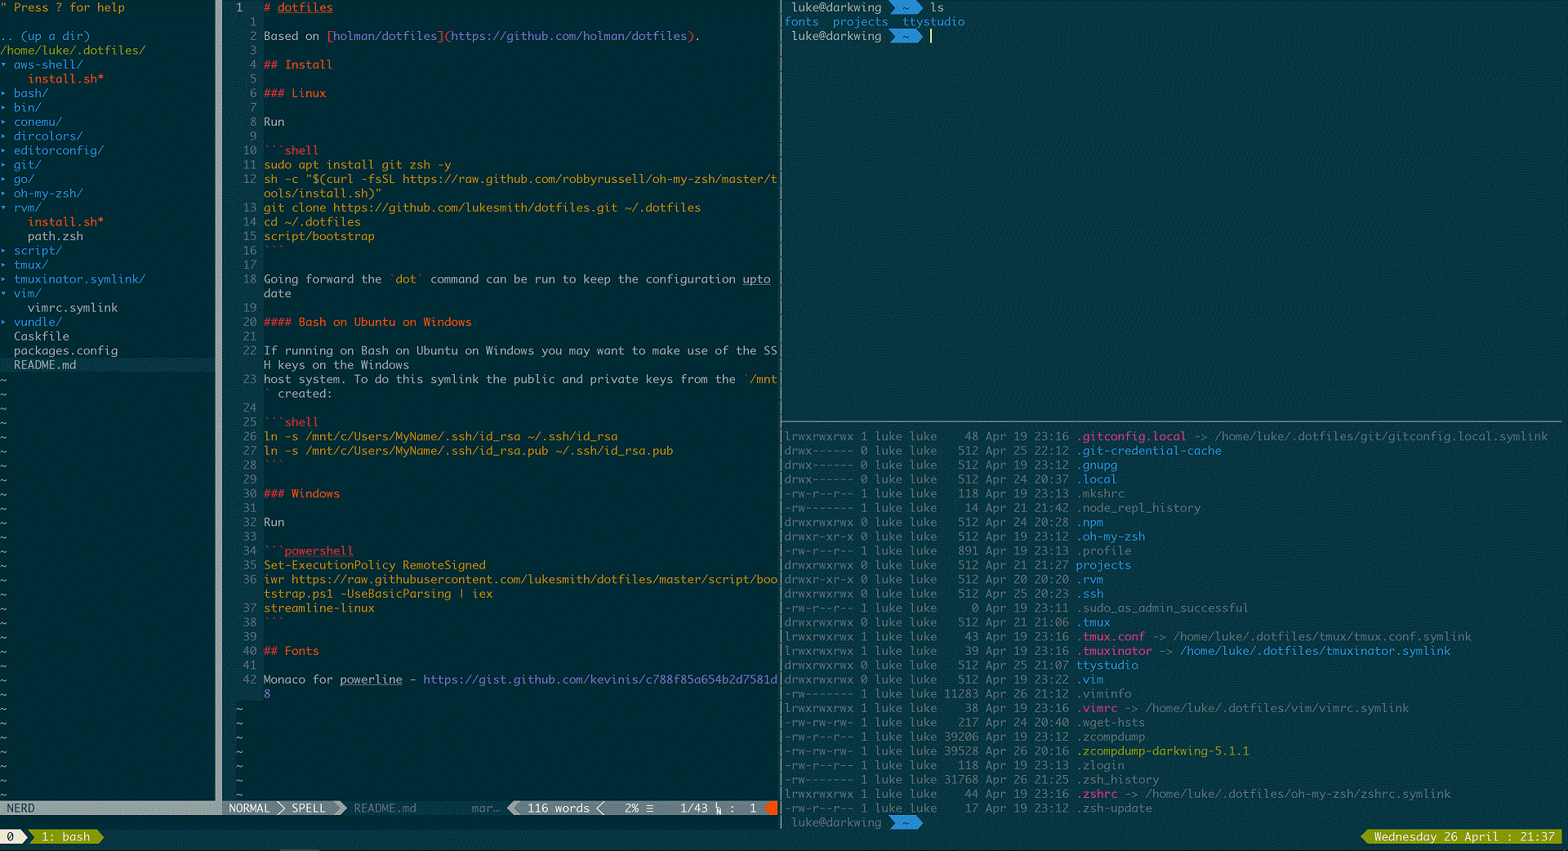Image resolution: width=1568 pixels, height=851 pixels.
Task: Click the .git-credential-cache listing
Action: point(1149,450)
